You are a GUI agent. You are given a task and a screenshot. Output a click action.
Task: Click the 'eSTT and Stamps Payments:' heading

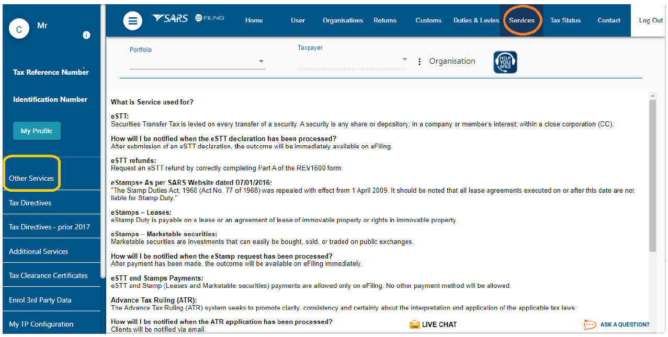pos(157,278)
